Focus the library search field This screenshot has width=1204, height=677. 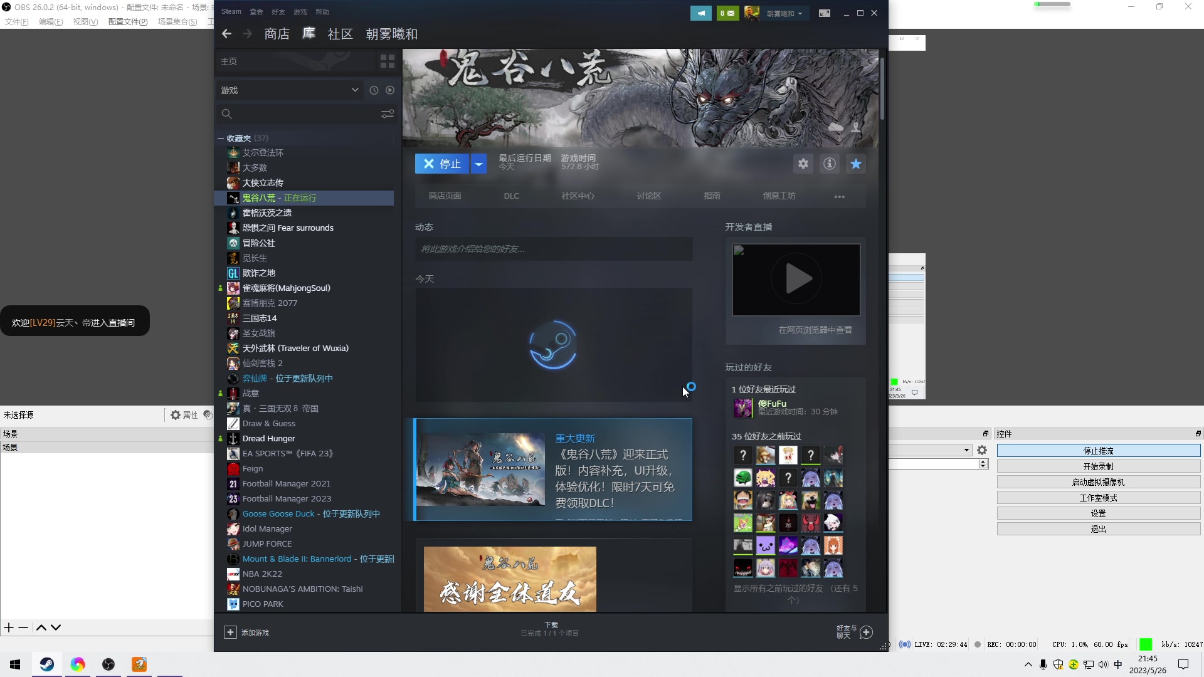click(x=305, y=114)
